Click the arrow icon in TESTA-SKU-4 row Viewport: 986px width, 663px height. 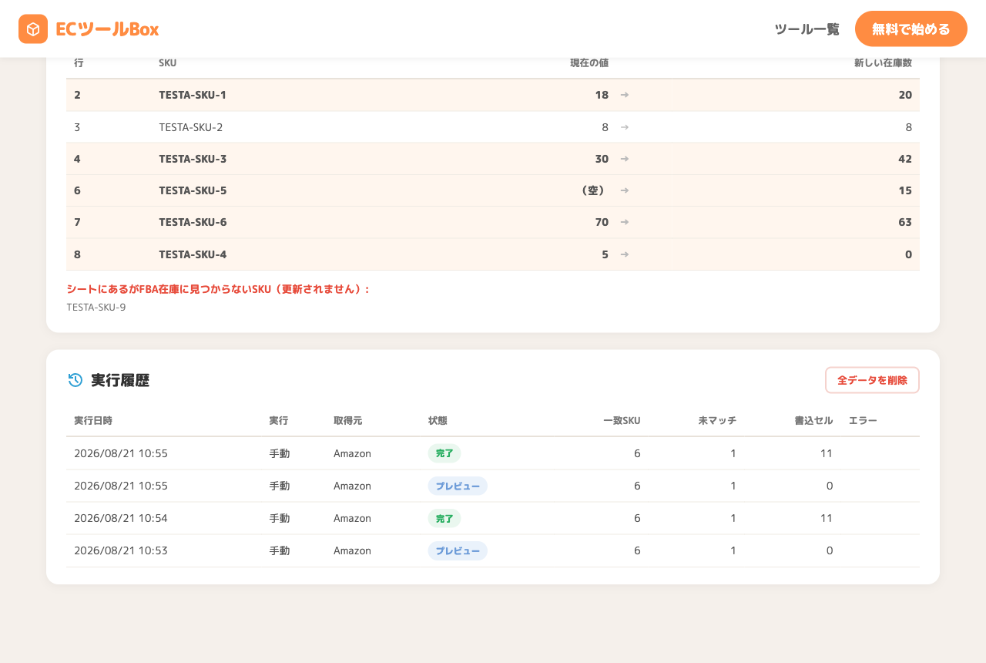[x=625, y=254]
